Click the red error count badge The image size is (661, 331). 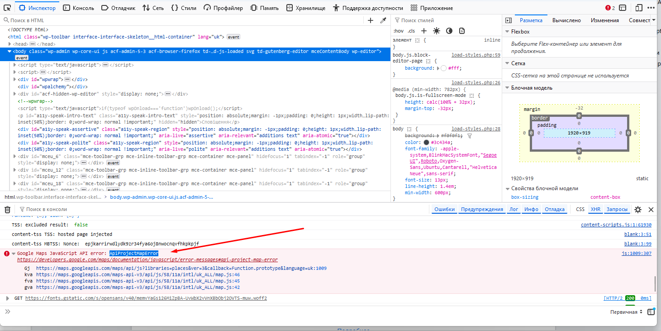[610, 8]
